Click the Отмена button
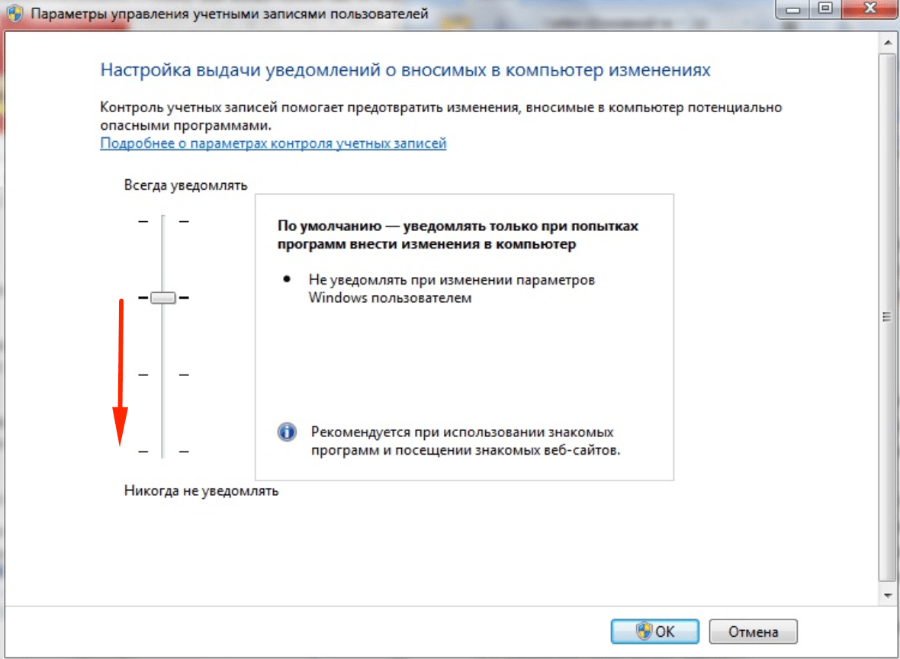Viewport: 900px width, 659px height. (753, 632)
